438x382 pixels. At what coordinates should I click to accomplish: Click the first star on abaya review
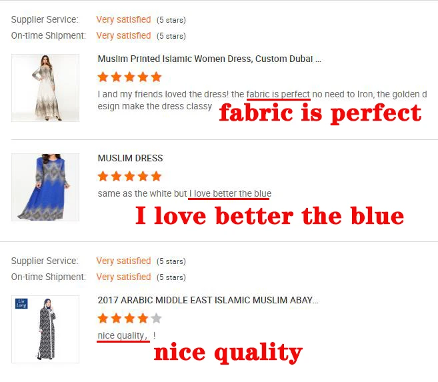[103, 318]
